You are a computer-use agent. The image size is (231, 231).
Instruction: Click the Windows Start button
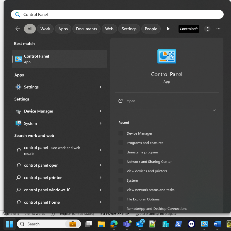[10, 224]
